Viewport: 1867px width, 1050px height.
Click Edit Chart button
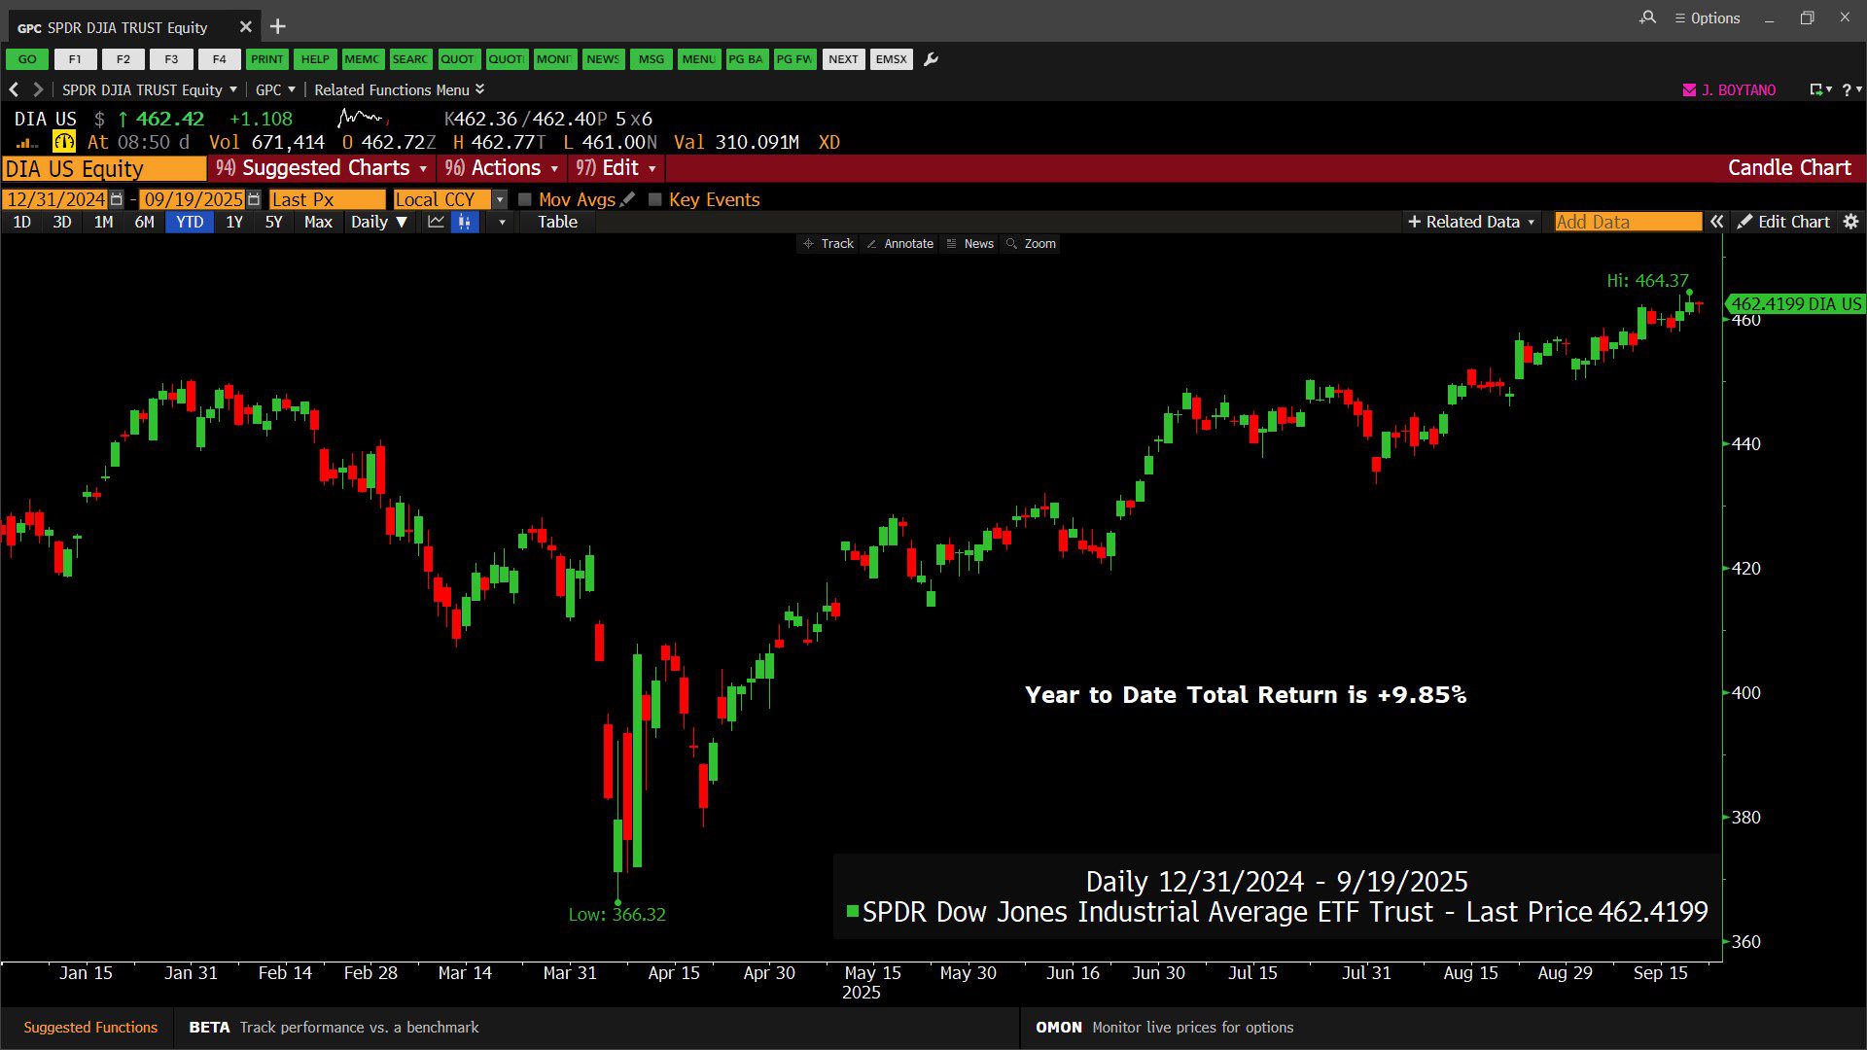coord(1783,222)
